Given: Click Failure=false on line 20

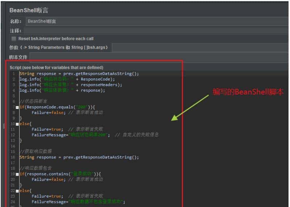Looking at the screenshot, I should click(49, 179).
